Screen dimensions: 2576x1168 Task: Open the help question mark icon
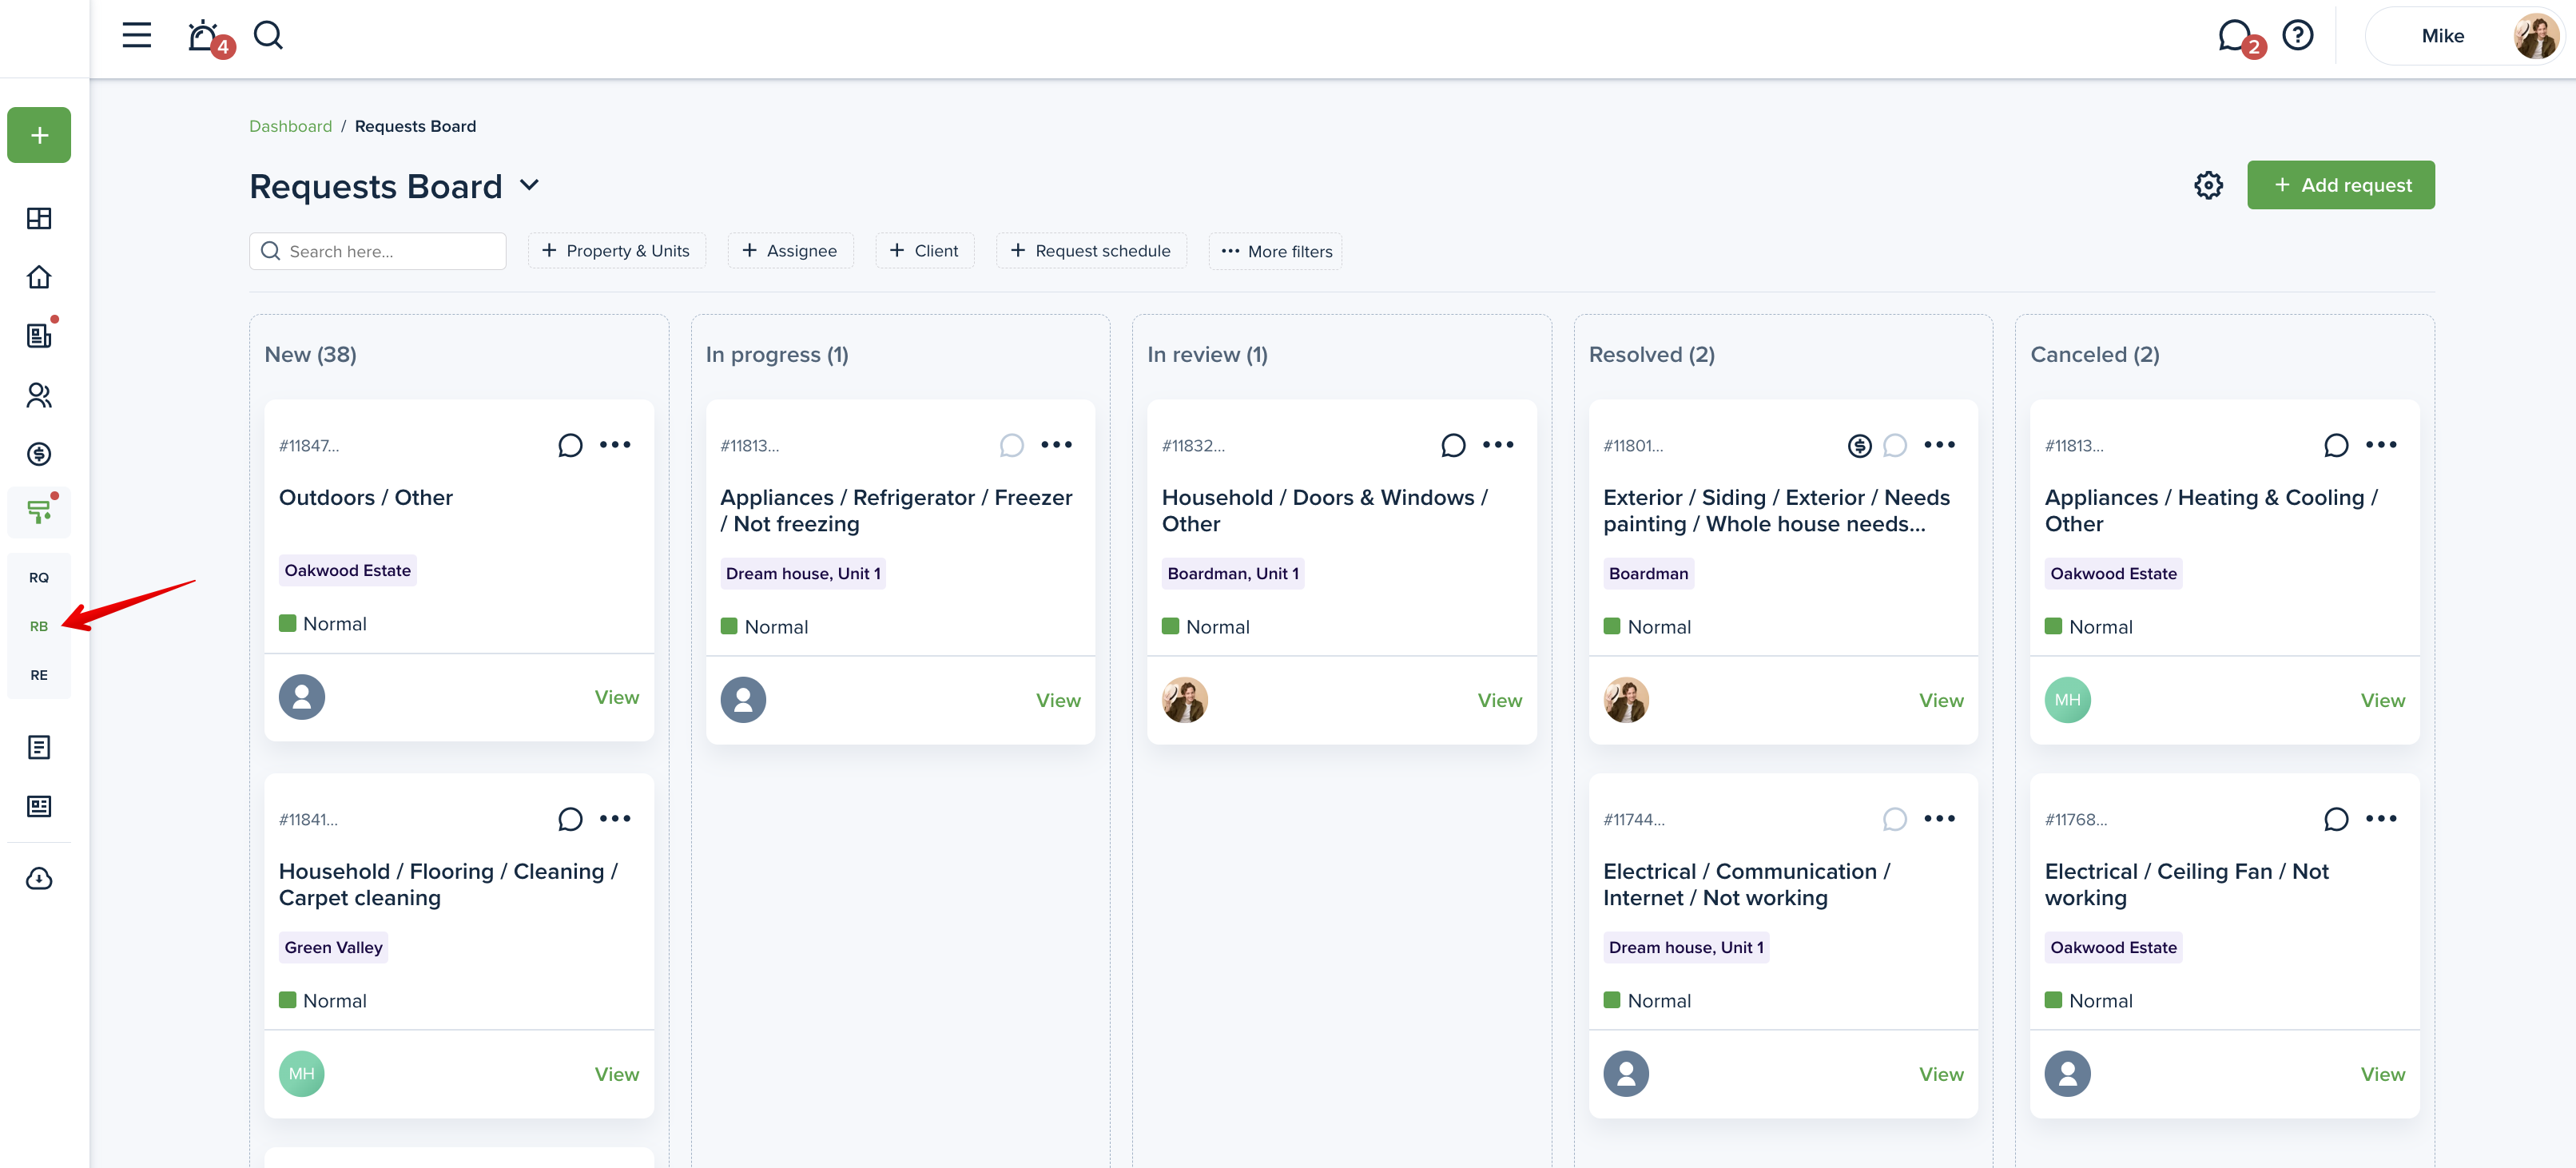pos(2297,36)
